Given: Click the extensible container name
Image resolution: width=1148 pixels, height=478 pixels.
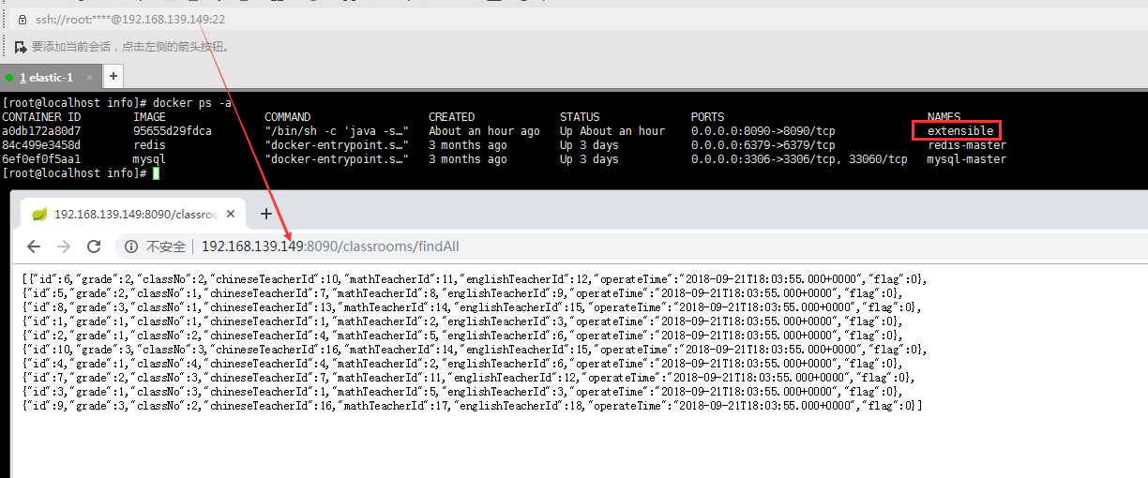Looking at the screenshot, I should (x=960, y=131).
